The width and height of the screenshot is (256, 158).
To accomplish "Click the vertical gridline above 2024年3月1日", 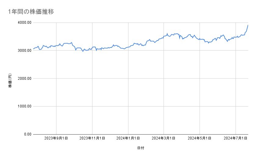I will click(x=164, y=91).
